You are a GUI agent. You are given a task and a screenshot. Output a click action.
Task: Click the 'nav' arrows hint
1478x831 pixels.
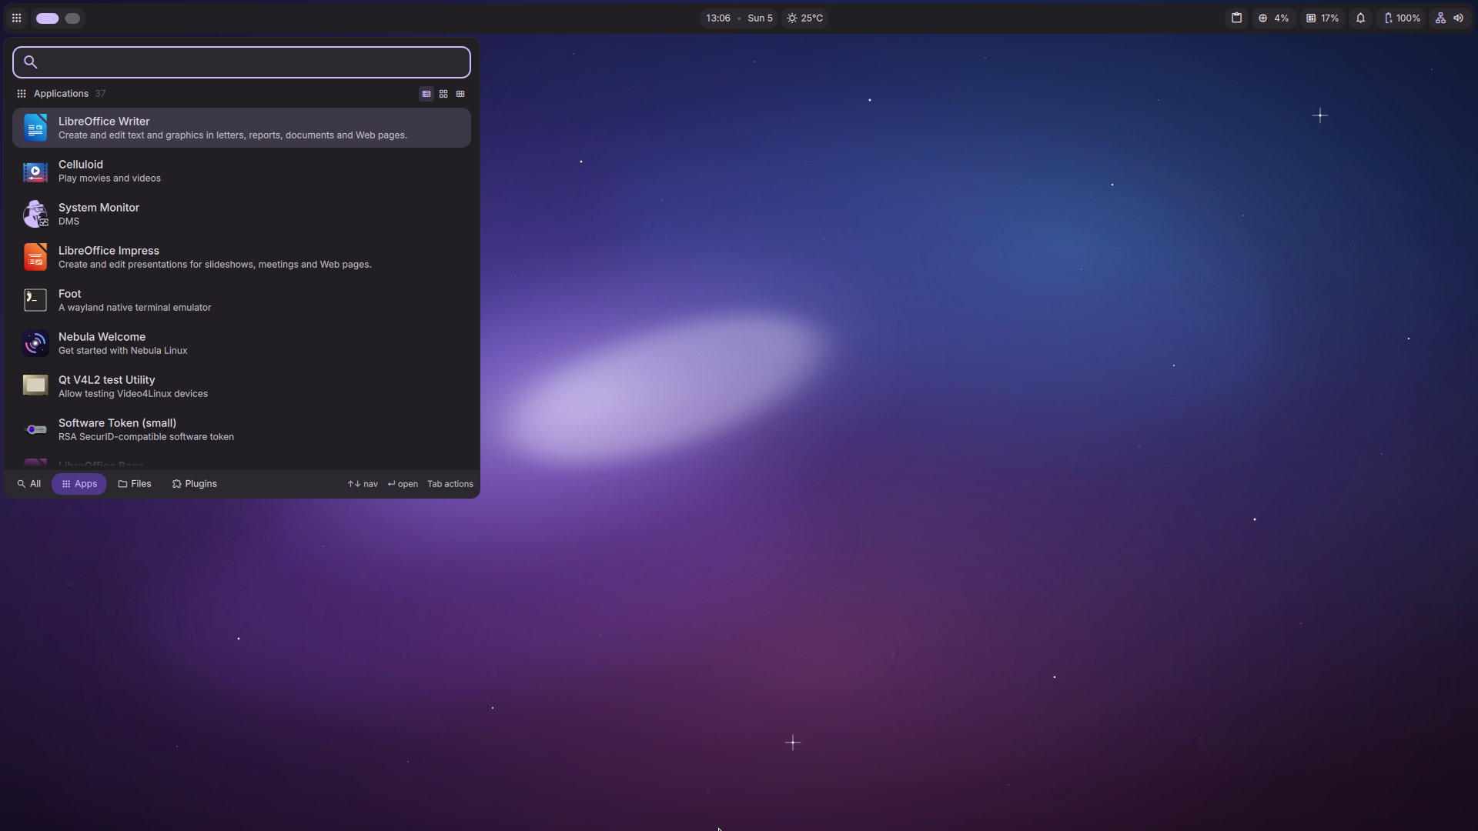pos(363,484)
